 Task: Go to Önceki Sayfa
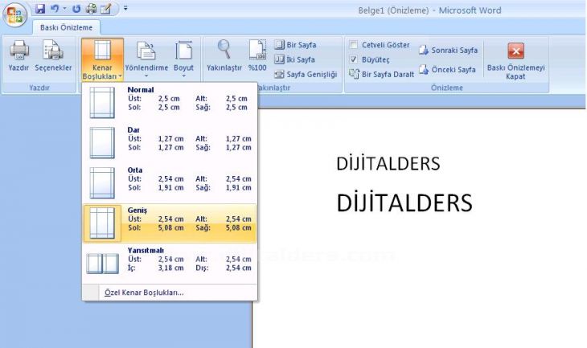coord(447,70)
